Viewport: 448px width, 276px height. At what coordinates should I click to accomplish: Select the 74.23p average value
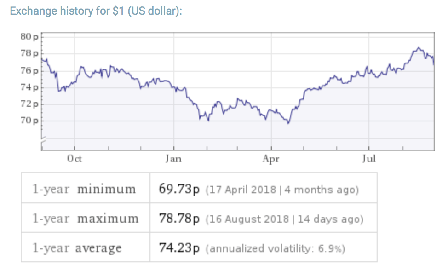point(179,248)
